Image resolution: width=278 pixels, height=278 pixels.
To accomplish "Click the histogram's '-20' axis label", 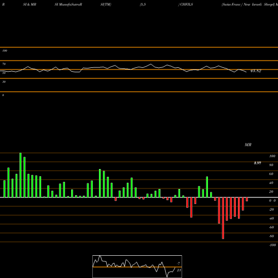I will click(x=271, y=210).
